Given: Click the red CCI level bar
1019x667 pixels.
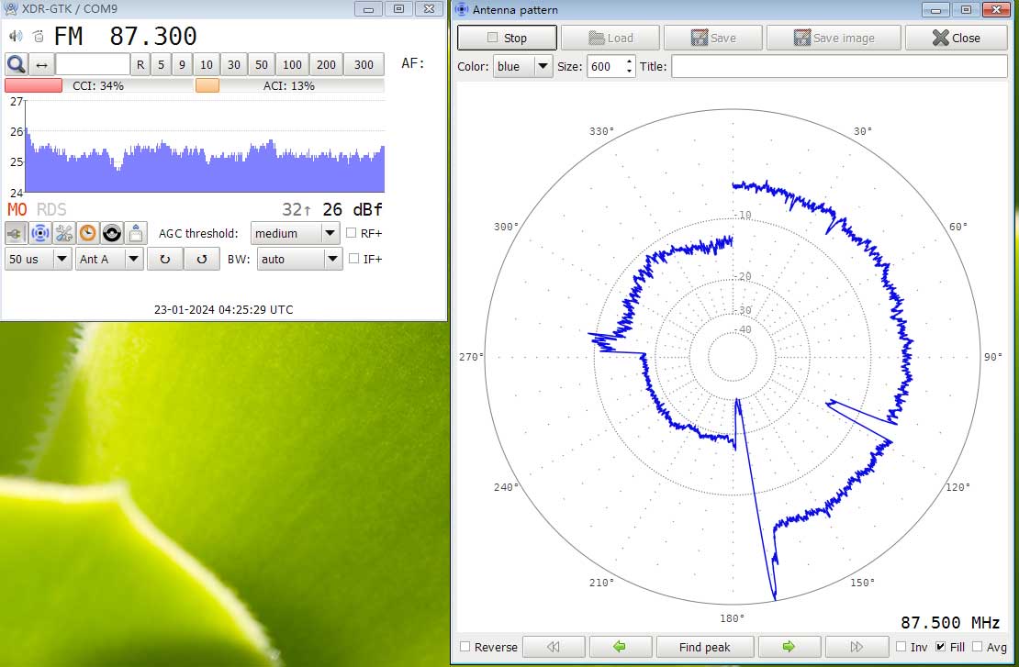Looking at the screenshot, I should (x=33, y=85).
